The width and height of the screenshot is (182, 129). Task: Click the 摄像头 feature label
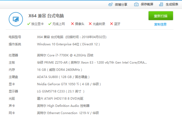click(x=80, y=24)
